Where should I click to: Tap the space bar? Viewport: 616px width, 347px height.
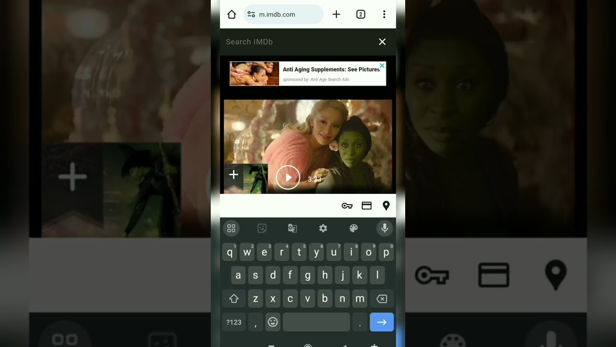316,322
